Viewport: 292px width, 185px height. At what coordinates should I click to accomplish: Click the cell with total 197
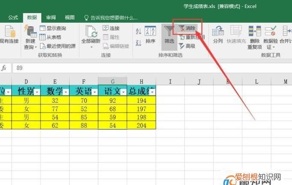(x=142, y=109)
